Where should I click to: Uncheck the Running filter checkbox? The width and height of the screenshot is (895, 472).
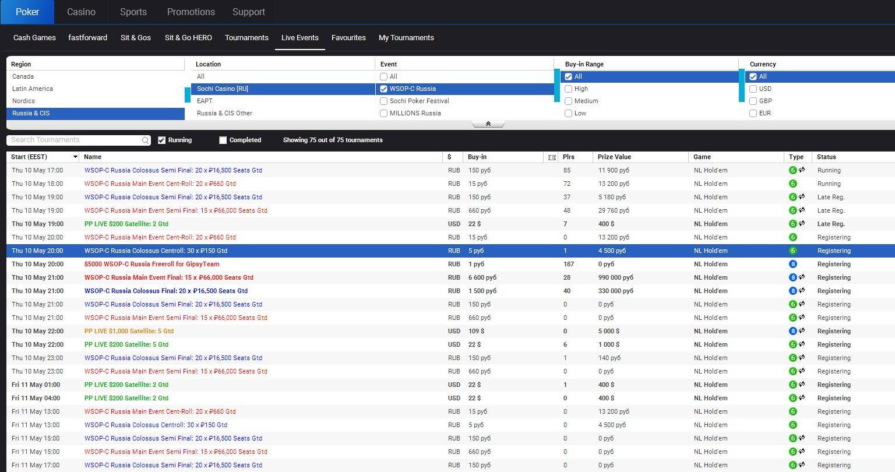[x=162, y=140]
